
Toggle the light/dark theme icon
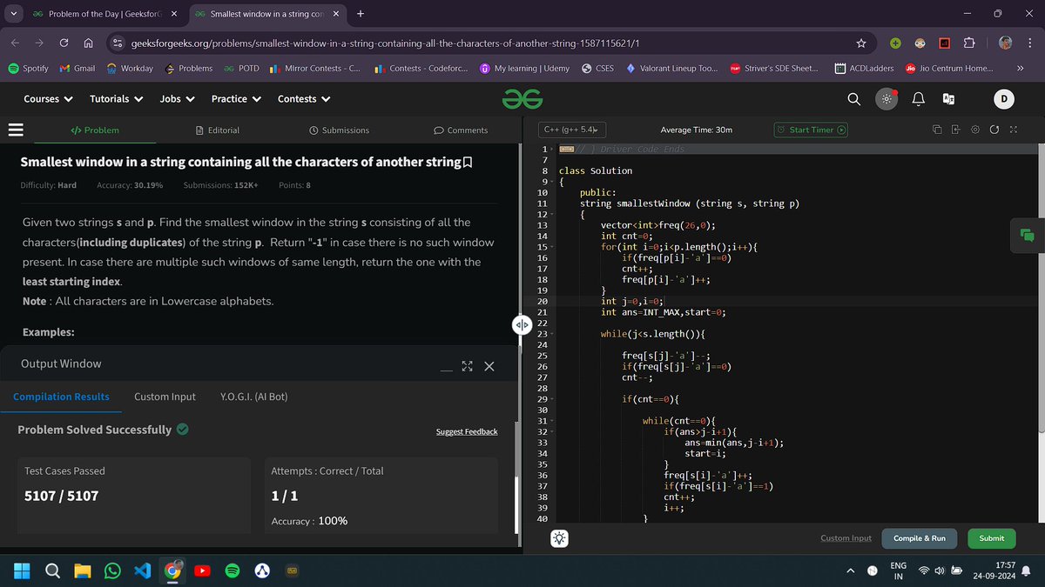(x=887, y=99)
